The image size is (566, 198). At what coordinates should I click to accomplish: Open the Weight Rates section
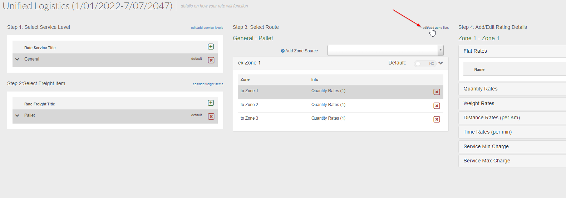tap(479, 103)
